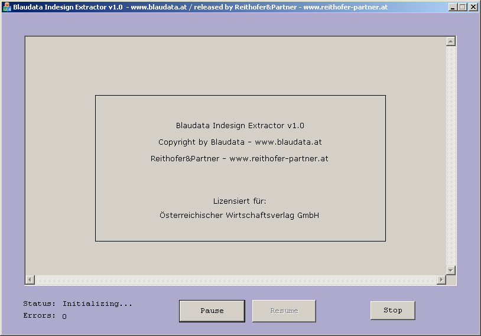Maximize the Blaudata Extractor window
The height and width of the screenshot is (336, 481).
coord(463,6)
